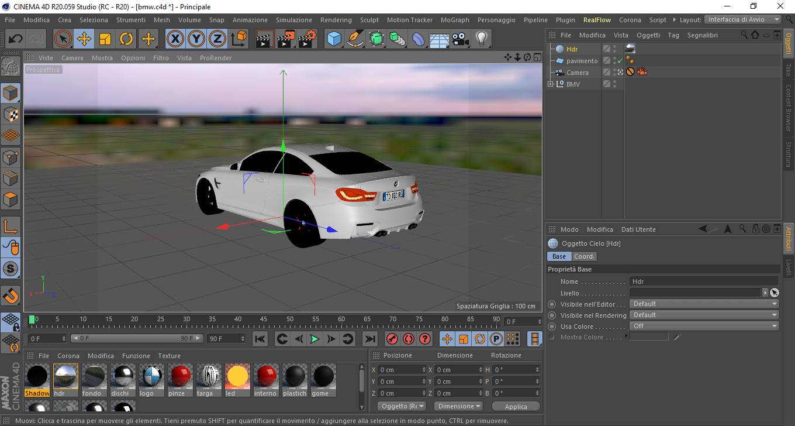This screenshot has height=426, width=795.
Task: Go to the start of animation
Action: [x=260, y=339]
